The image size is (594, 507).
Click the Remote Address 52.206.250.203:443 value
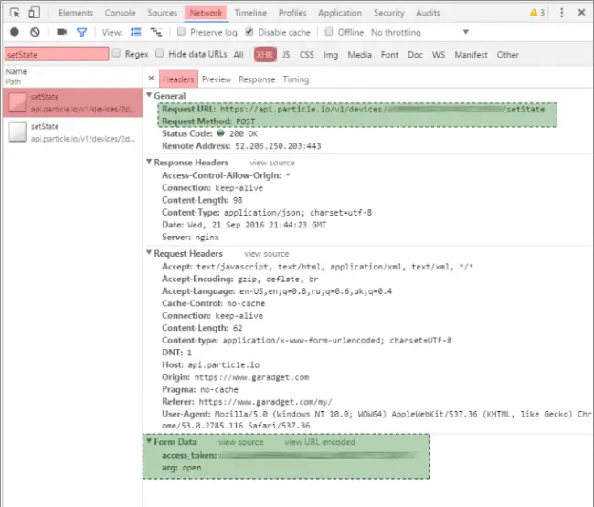click(278, 146)
